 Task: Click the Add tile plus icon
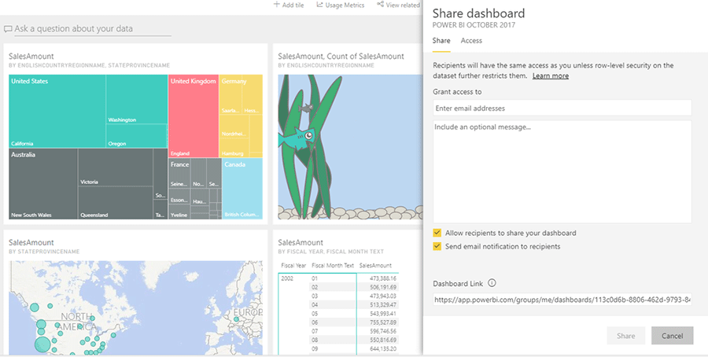coord(276,5)
